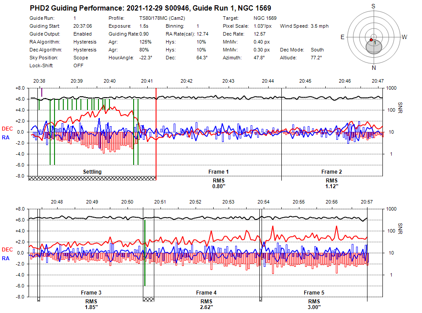This screenshot has height=313, width=422.
Task: Click the Frame 2 RMS value 1.12"
Action: click(331, 186)
